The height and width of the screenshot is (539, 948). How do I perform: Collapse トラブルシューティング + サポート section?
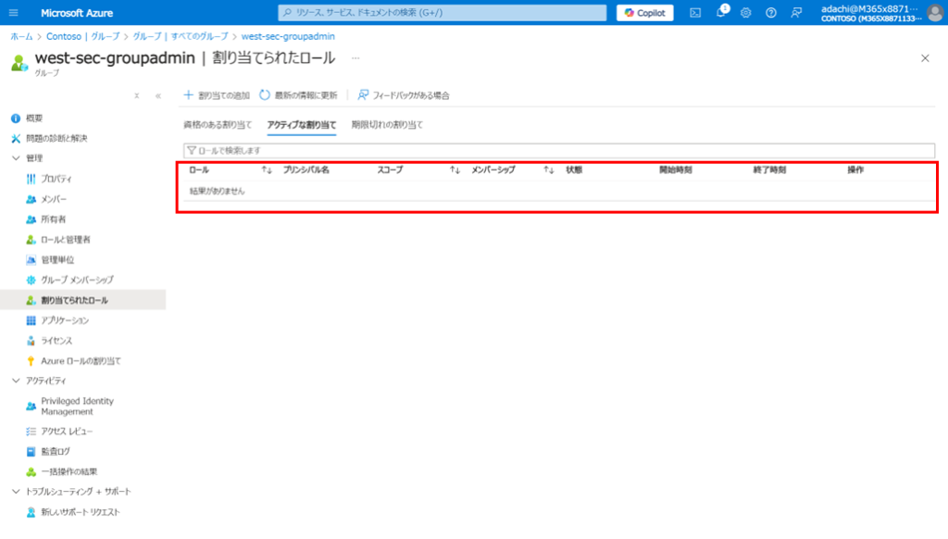pyautogui.click(x=16, y=491)
